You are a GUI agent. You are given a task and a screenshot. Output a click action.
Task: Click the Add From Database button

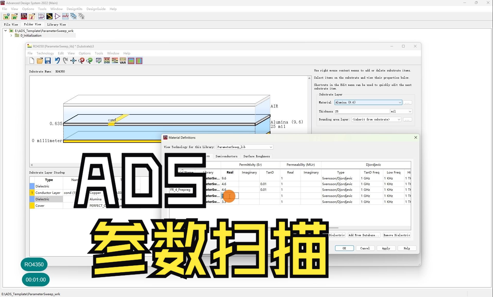[364, 235]
